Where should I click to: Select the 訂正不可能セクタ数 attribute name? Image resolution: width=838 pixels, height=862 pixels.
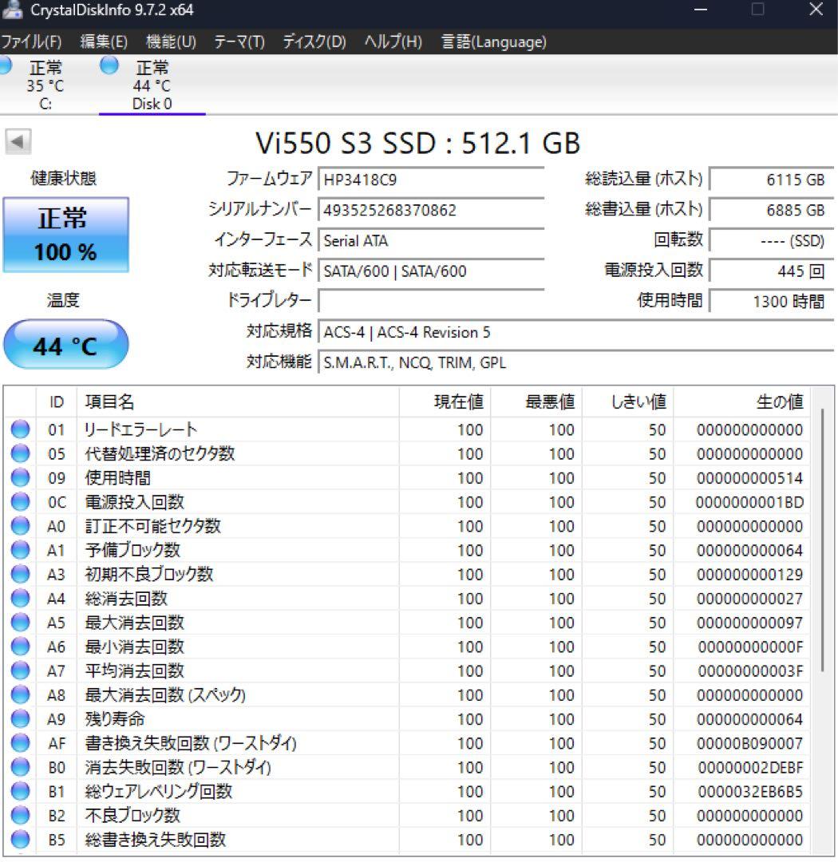(x=152, y=526)
